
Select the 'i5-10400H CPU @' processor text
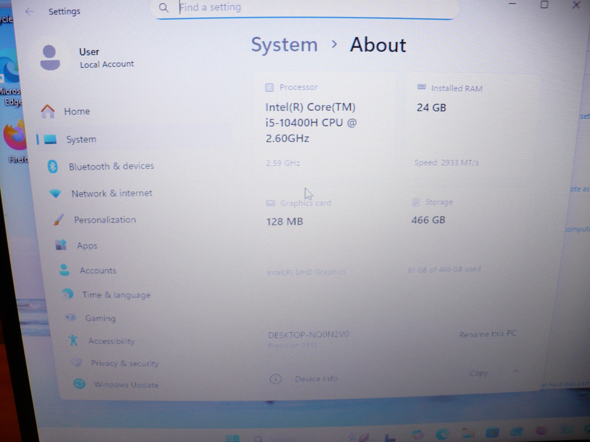311,123
